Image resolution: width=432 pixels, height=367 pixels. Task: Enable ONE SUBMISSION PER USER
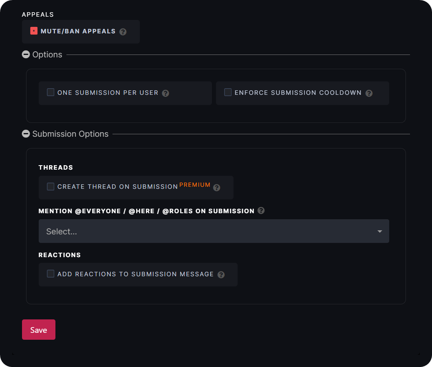(x=51, y=92)
